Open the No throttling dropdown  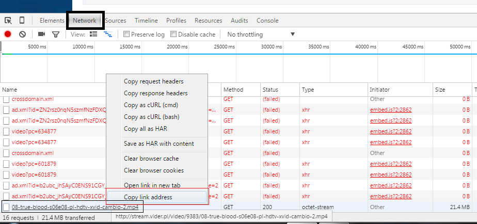coord(261,35)
